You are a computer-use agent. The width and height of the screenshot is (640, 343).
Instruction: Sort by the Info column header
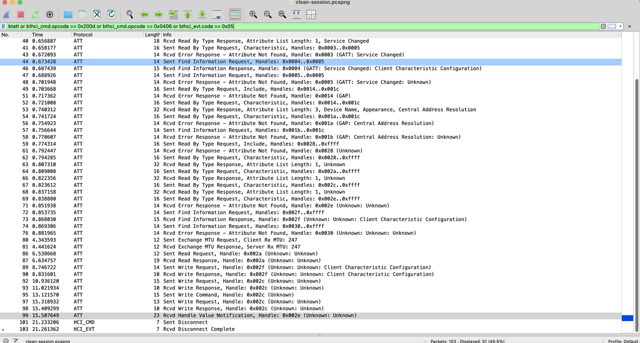[391, 34]
